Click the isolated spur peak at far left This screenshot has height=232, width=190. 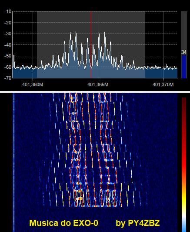tap(14, 55)
